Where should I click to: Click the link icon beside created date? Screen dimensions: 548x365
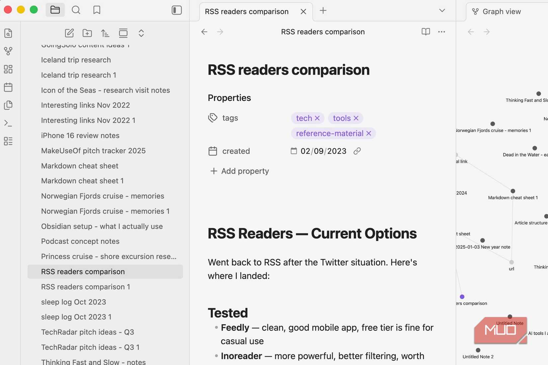[x=357, y=151]
